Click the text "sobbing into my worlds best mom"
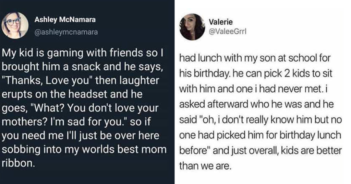This screenshot has height=184, width=351. (x=84, y=149)
